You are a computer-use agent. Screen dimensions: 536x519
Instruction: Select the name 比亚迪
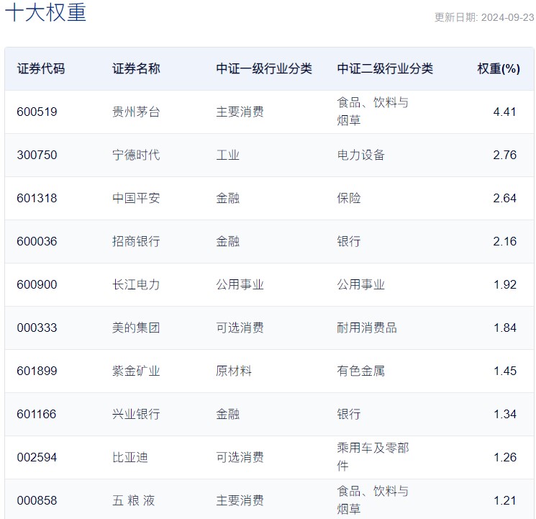pyautogui.click(x=130, y=457)
